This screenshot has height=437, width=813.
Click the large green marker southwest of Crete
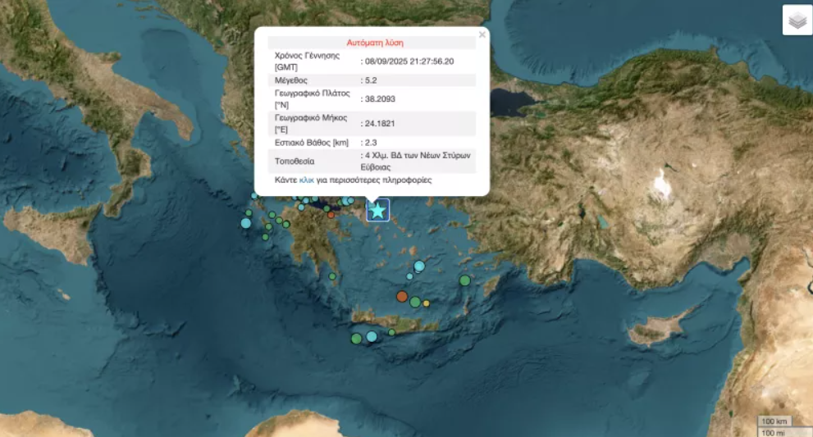click(x=356, y=338)
